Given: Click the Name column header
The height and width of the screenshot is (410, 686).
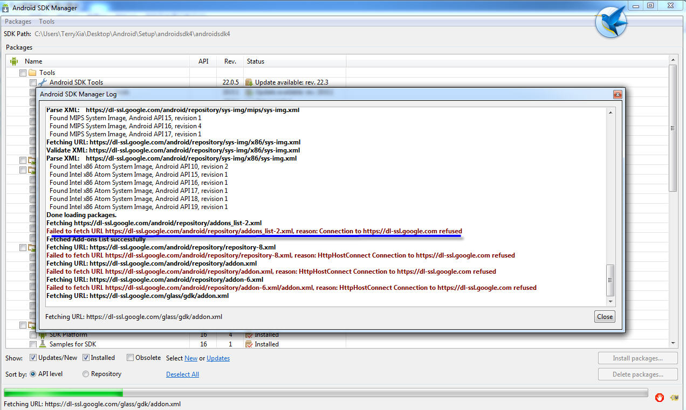Looking at the screenshot, I should point(33,61).
